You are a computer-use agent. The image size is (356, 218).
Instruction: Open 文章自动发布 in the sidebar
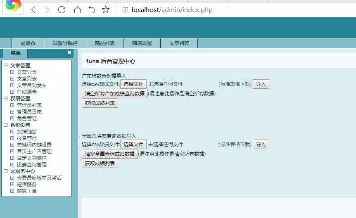32,85
